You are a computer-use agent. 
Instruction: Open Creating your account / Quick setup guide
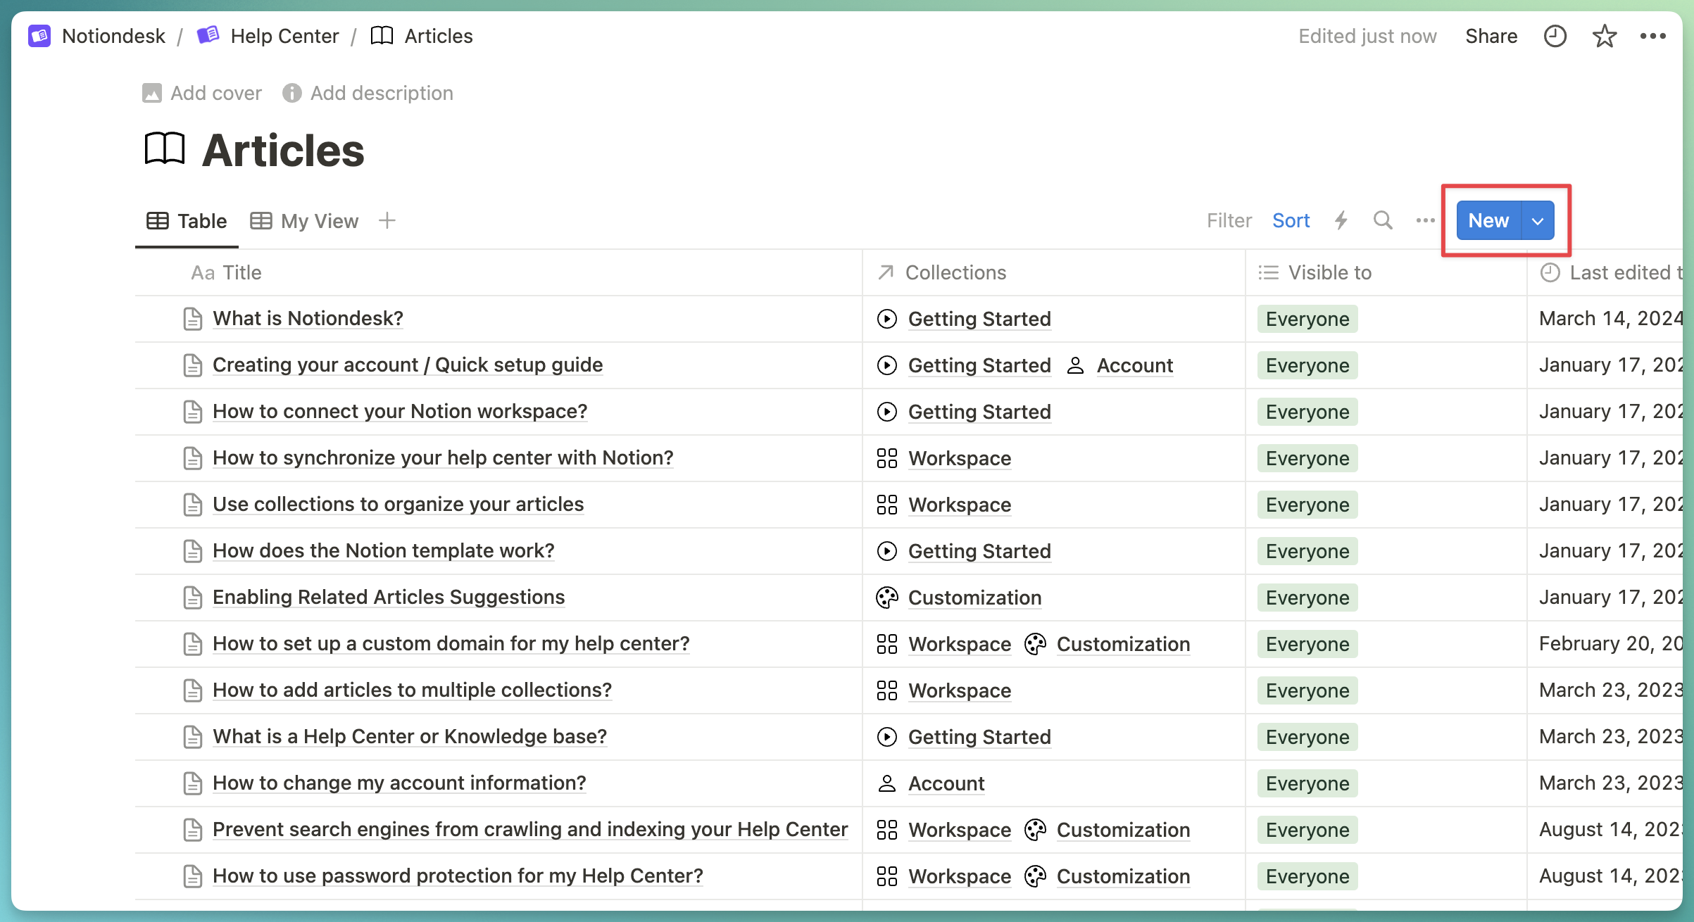pyautogui.click(x=408, y=365)
